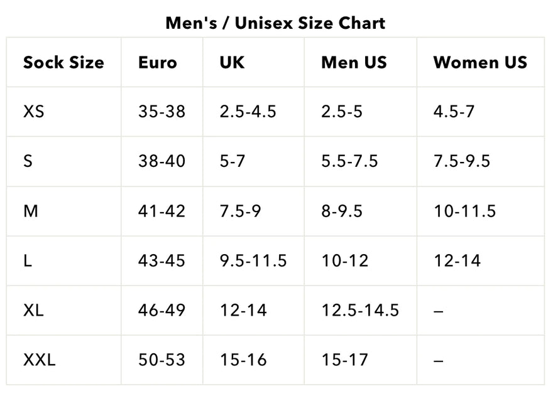Click the Men US column header
The height and width of the screenshot is (406, 553).
[354, 62]
